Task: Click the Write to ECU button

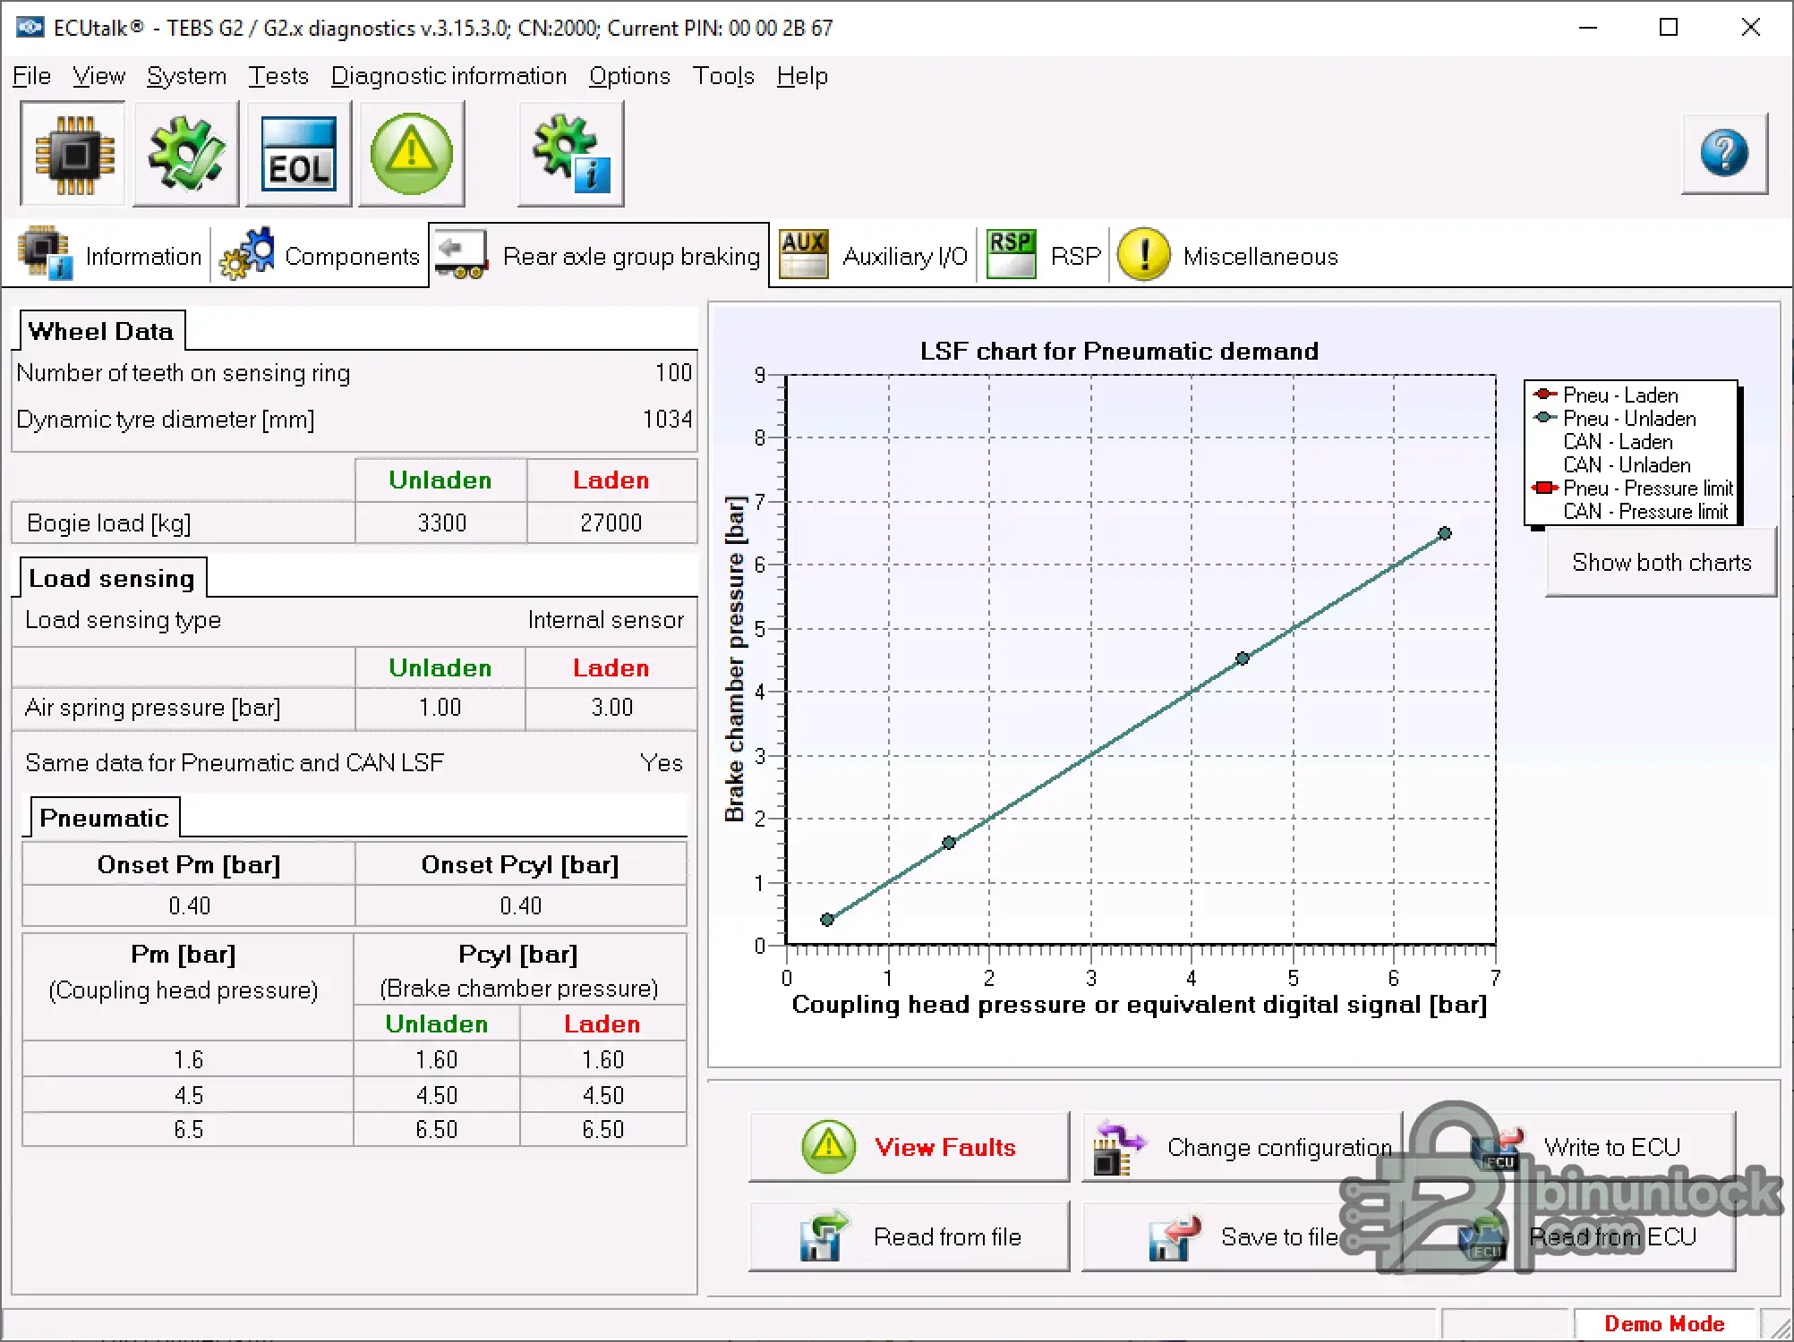Action: point(1575,1147)
